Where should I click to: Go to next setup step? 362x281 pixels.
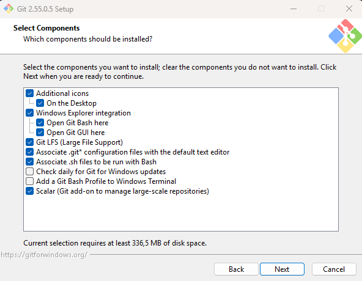pos(282,269)
